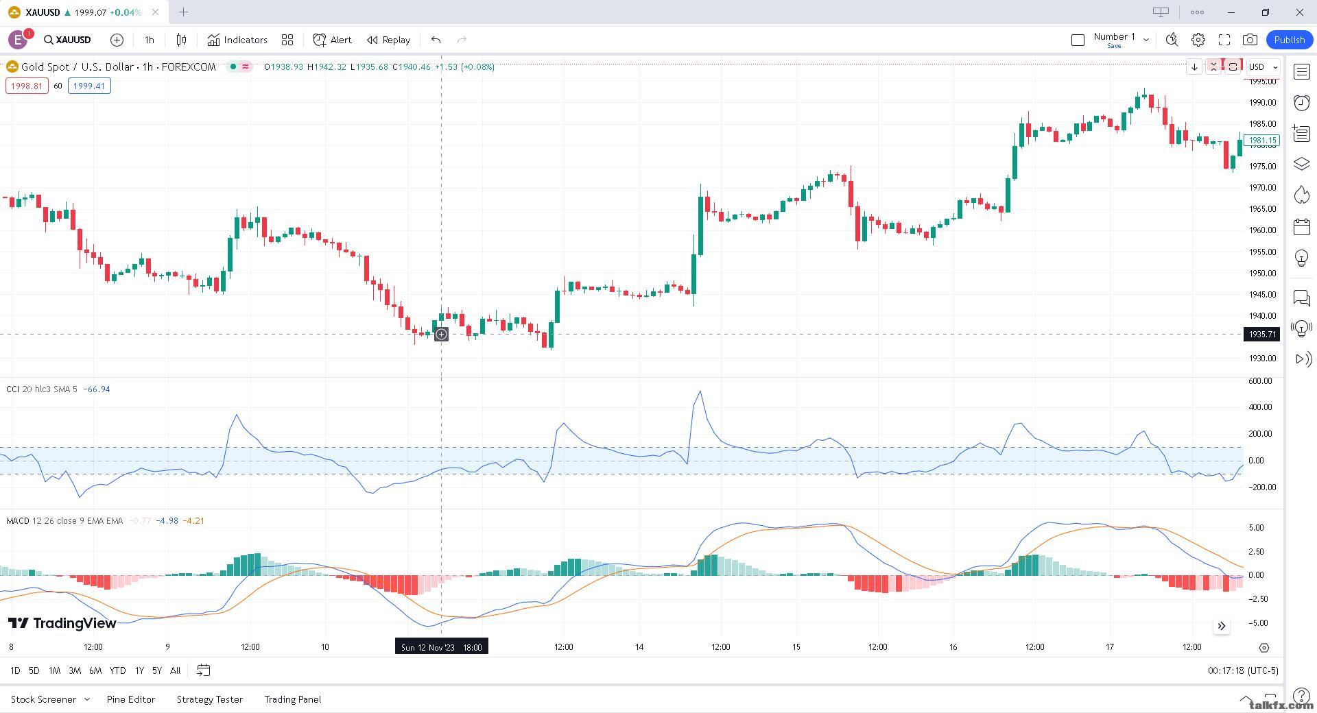Open a new browser tab with plus
Image resolution: width=1317 pixels, height=713 pixels.
[x=183, y=12]
